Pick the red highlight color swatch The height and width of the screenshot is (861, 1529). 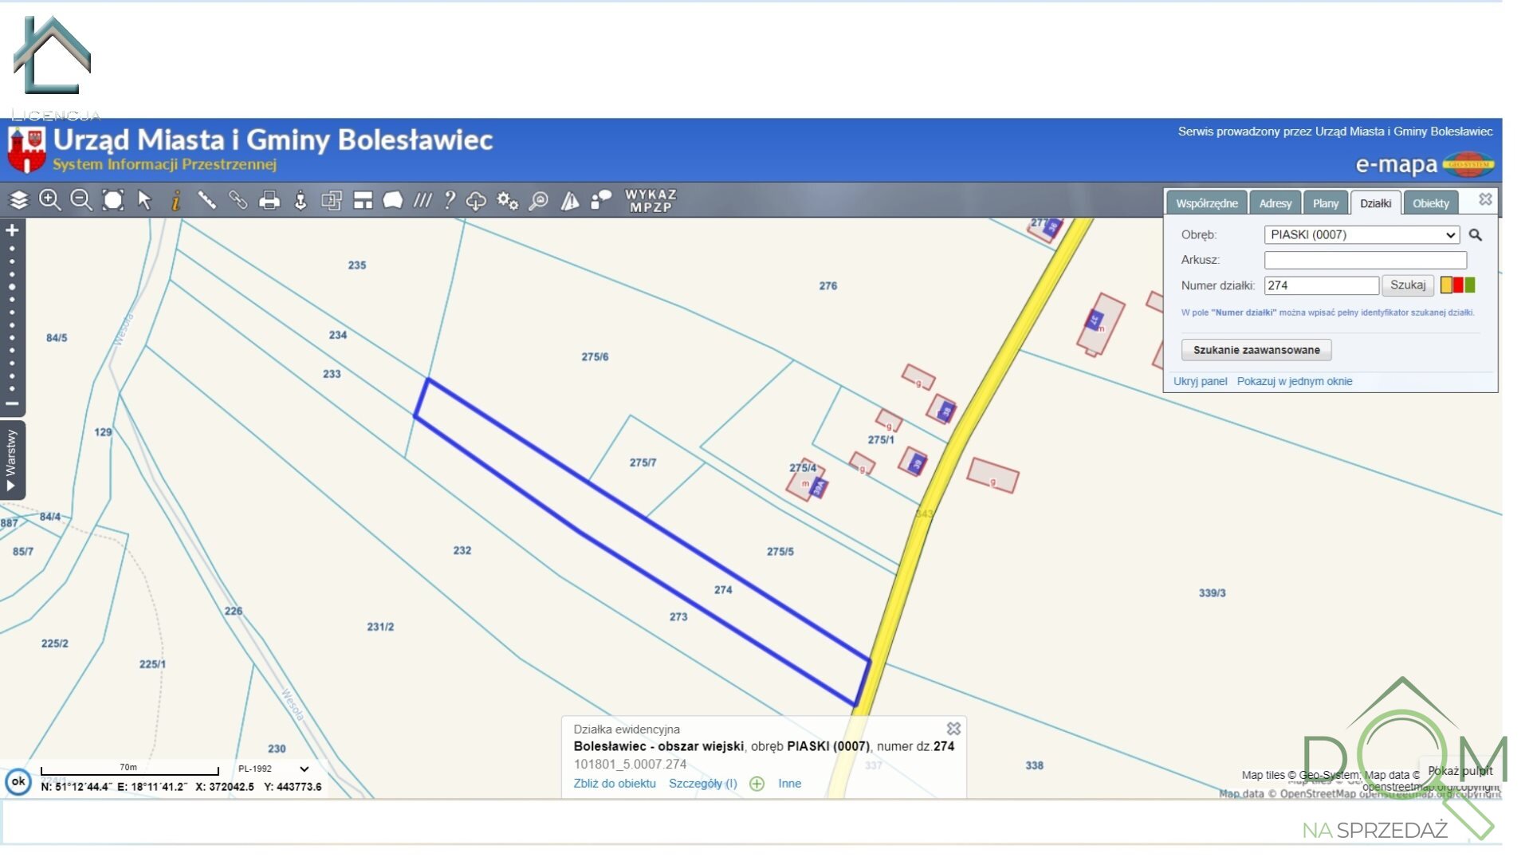coord(1458,285)
